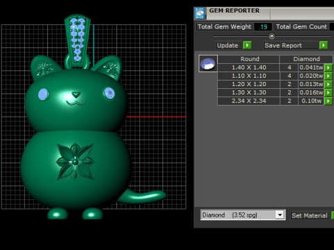
Task: Click green arrow on the 2.34 X 2.34 row
Action: click(328, 101)
